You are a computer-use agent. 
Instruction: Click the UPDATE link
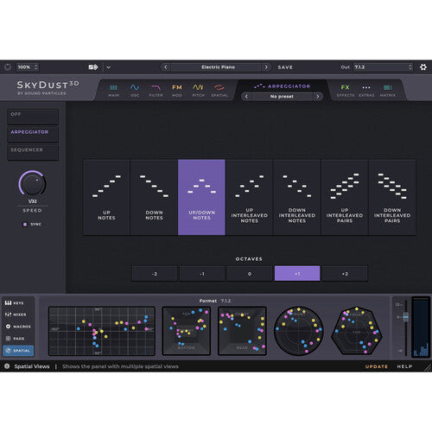pos(377,366)
